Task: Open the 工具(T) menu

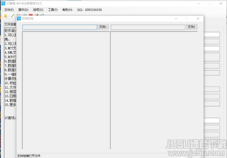Action: 53,10
